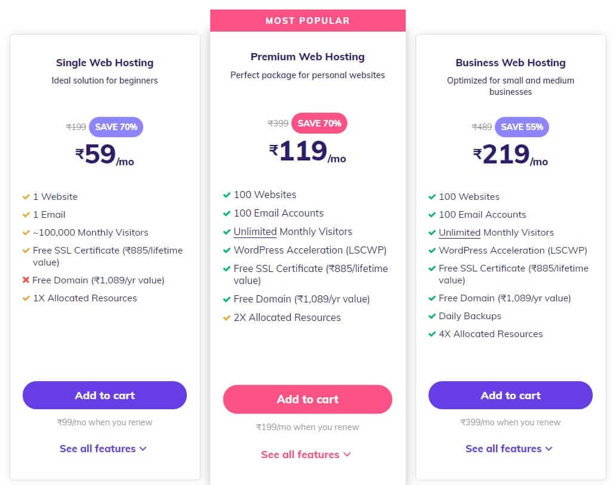Expand See all features for Premium plan
The height and width of the screenshot is (485, 613).
point(306,455)
